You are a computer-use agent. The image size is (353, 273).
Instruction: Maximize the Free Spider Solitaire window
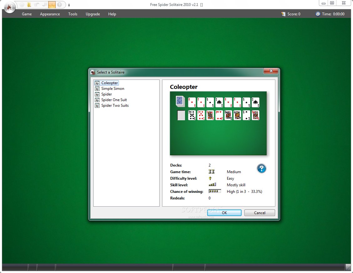point(332,3)
